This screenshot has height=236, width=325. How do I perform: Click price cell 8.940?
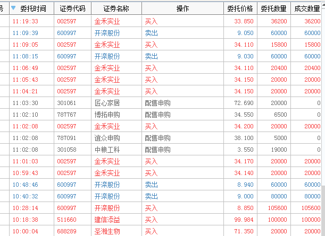245,185
